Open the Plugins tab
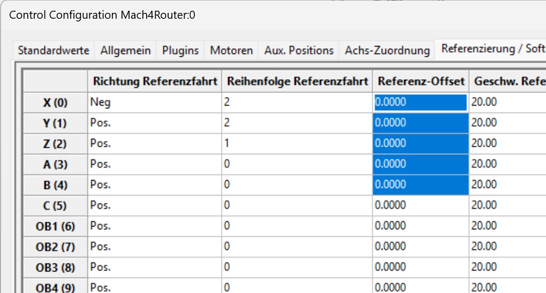The image size is (546, 293). tap(180, 50)
